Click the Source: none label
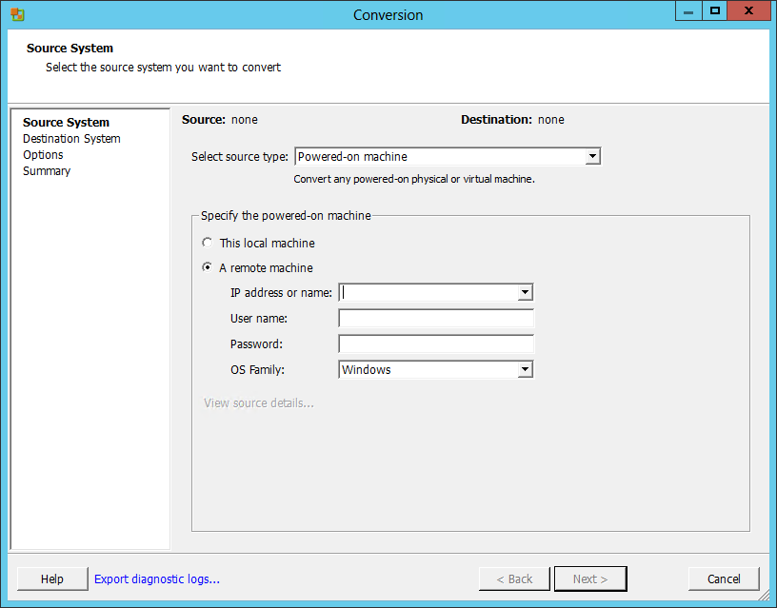The height and width of the screenshot is (608, 777). point(220,120)
